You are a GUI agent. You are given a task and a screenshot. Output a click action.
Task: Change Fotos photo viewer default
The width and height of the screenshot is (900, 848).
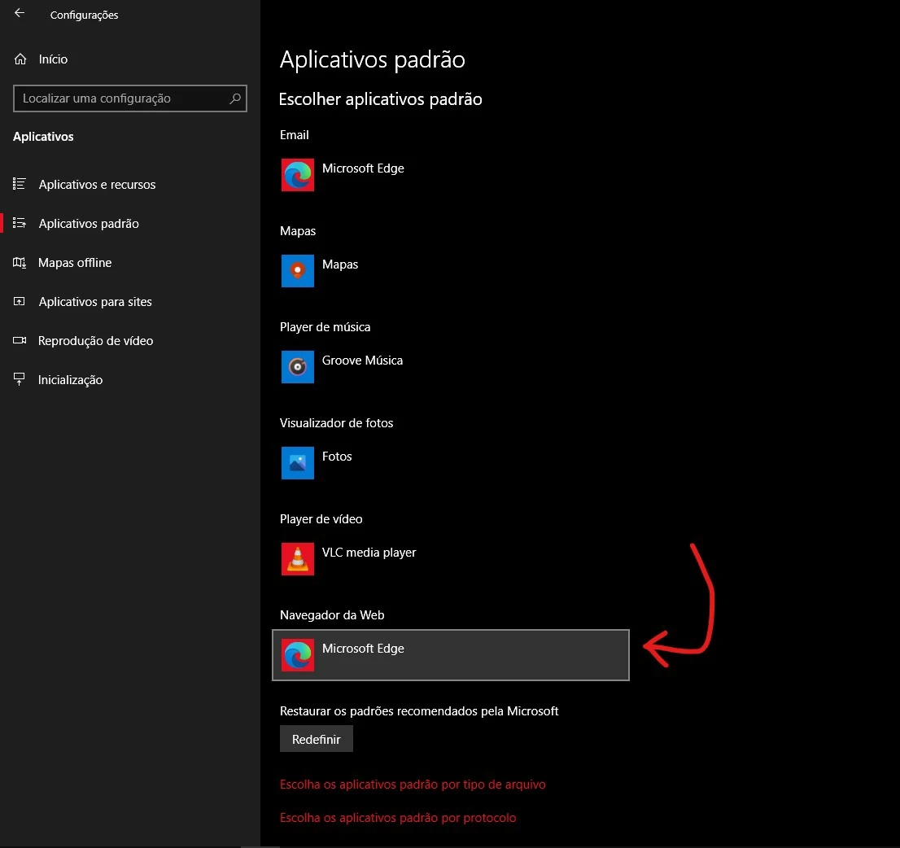[x=337, y=457]
